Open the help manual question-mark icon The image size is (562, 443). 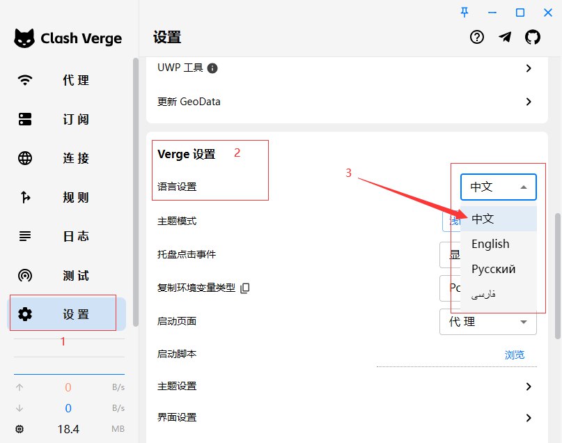477,38
